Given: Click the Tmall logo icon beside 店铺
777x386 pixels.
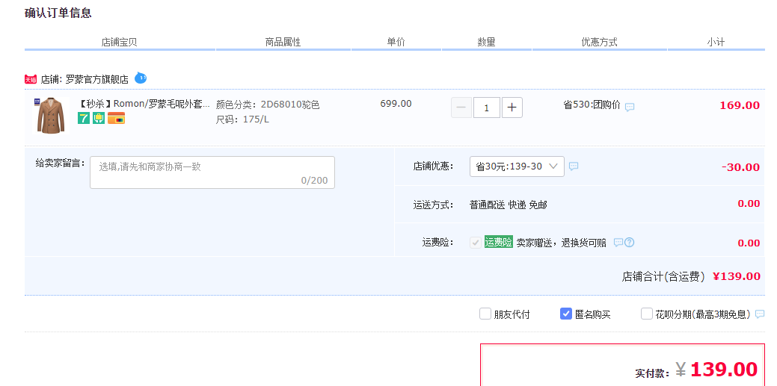Looking at the screenshot, I should tap(31, 79).
